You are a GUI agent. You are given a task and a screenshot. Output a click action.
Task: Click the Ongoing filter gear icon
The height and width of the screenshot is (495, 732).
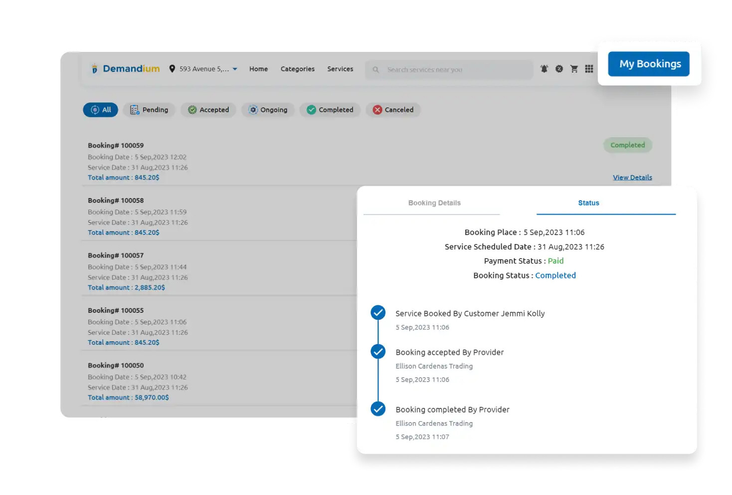point(253,110)
